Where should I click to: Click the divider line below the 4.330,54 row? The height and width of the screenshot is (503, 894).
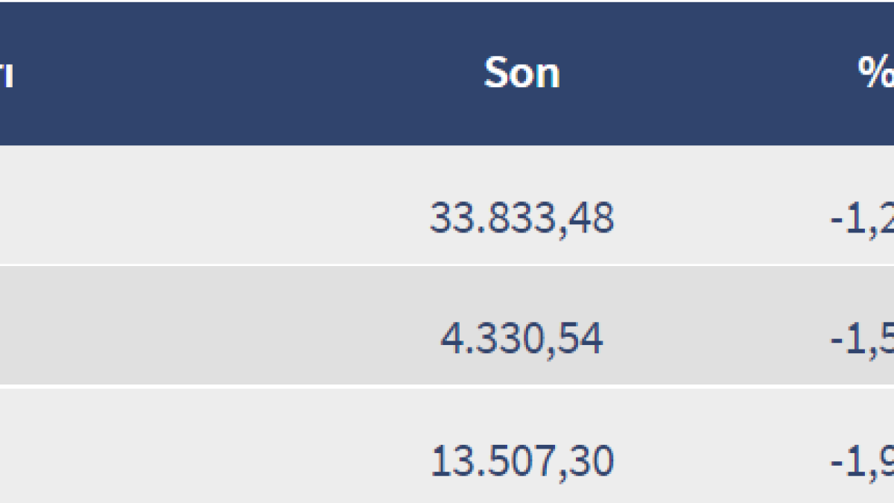pyautogui.click(x=447, y=385)
